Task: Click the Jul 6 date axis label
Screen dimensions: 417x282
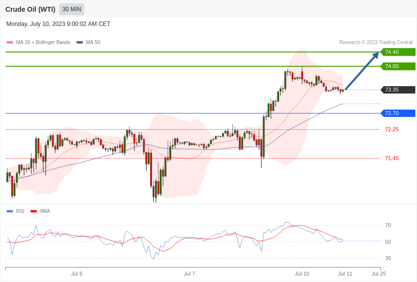Action: tap(77, 274)
